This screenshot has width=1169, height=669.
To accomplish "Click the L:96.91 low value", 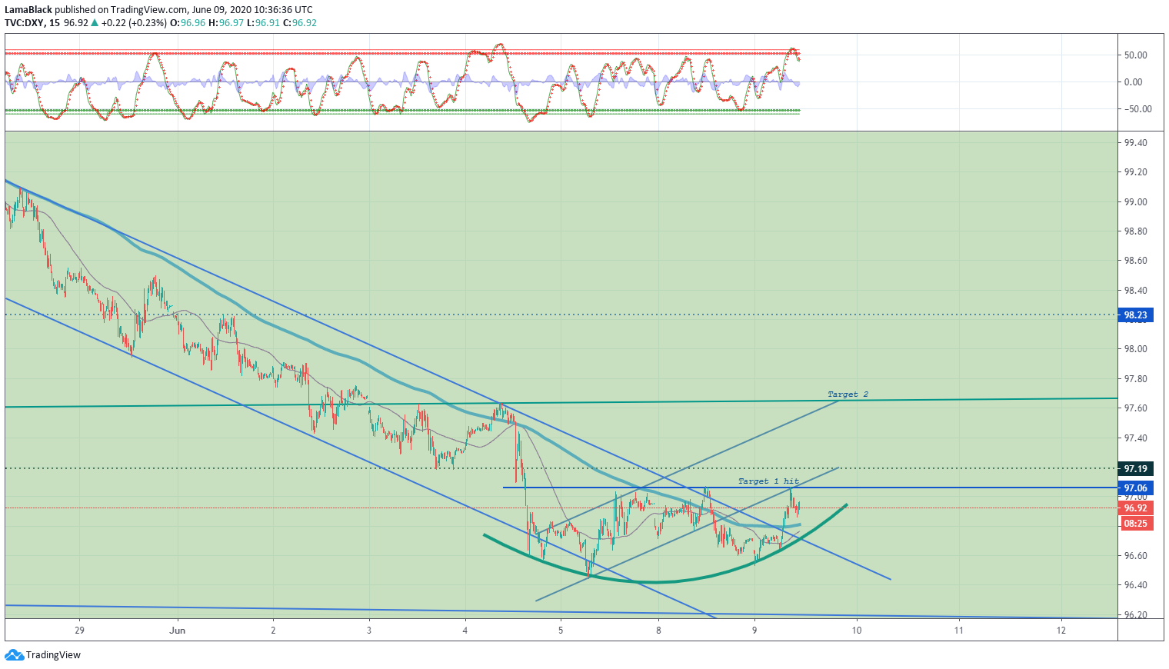I will pos(265,23).
